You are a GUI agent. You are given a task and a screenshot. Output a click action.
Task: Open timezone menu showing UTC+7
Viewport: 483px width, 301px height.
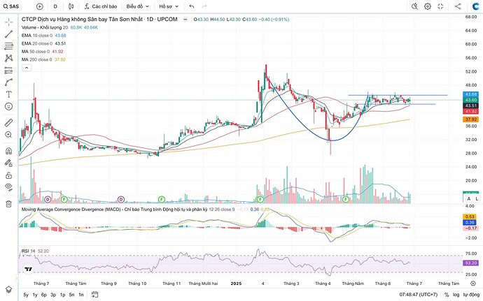419,295
